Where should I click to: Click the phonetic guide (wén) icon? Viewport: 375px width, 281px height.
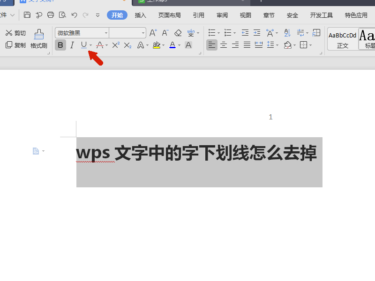191,33
